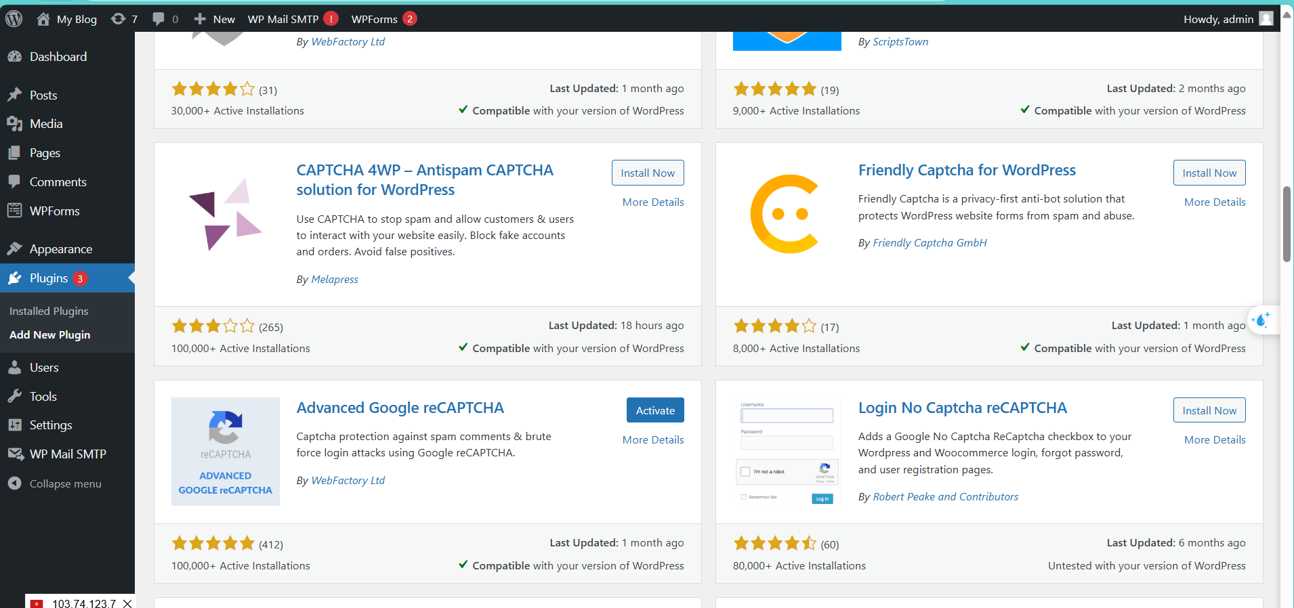Click the floating water drop sparkle icon
Viewport: 1294px width, 608px height.
pos(1262,320)
